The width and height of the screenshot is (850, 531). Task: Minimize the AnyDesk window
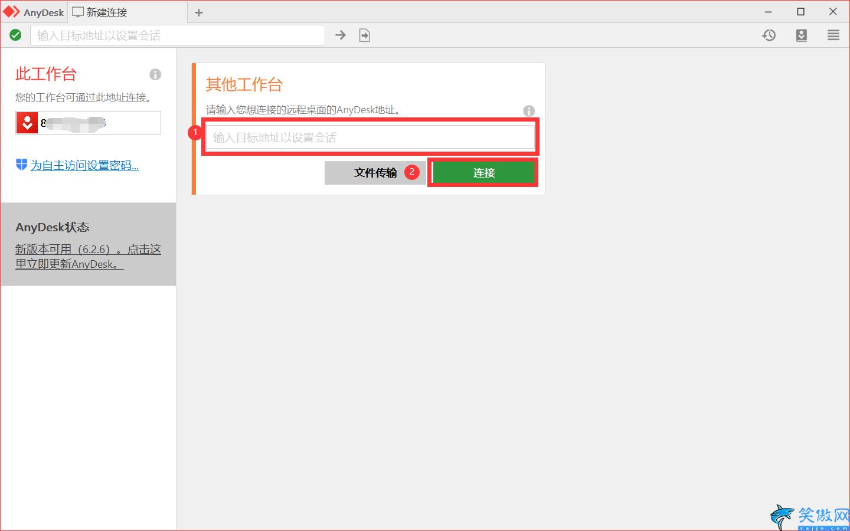[x=769, y=12]
